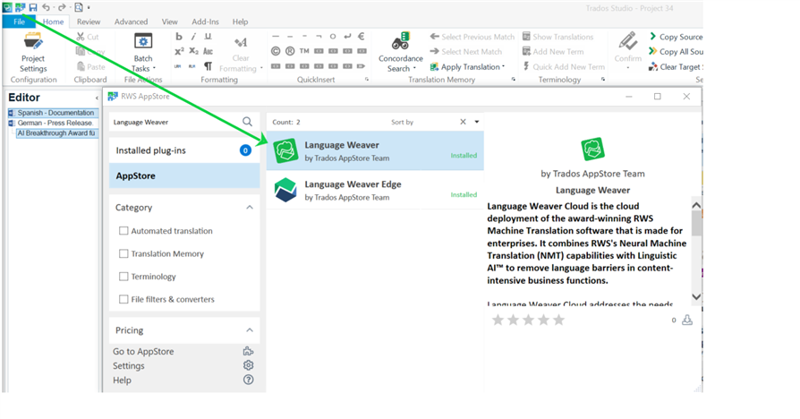Check the Terminology filter
Image resolution: width=800 pixels, height=419 pixels.
[x=123, y=276]
